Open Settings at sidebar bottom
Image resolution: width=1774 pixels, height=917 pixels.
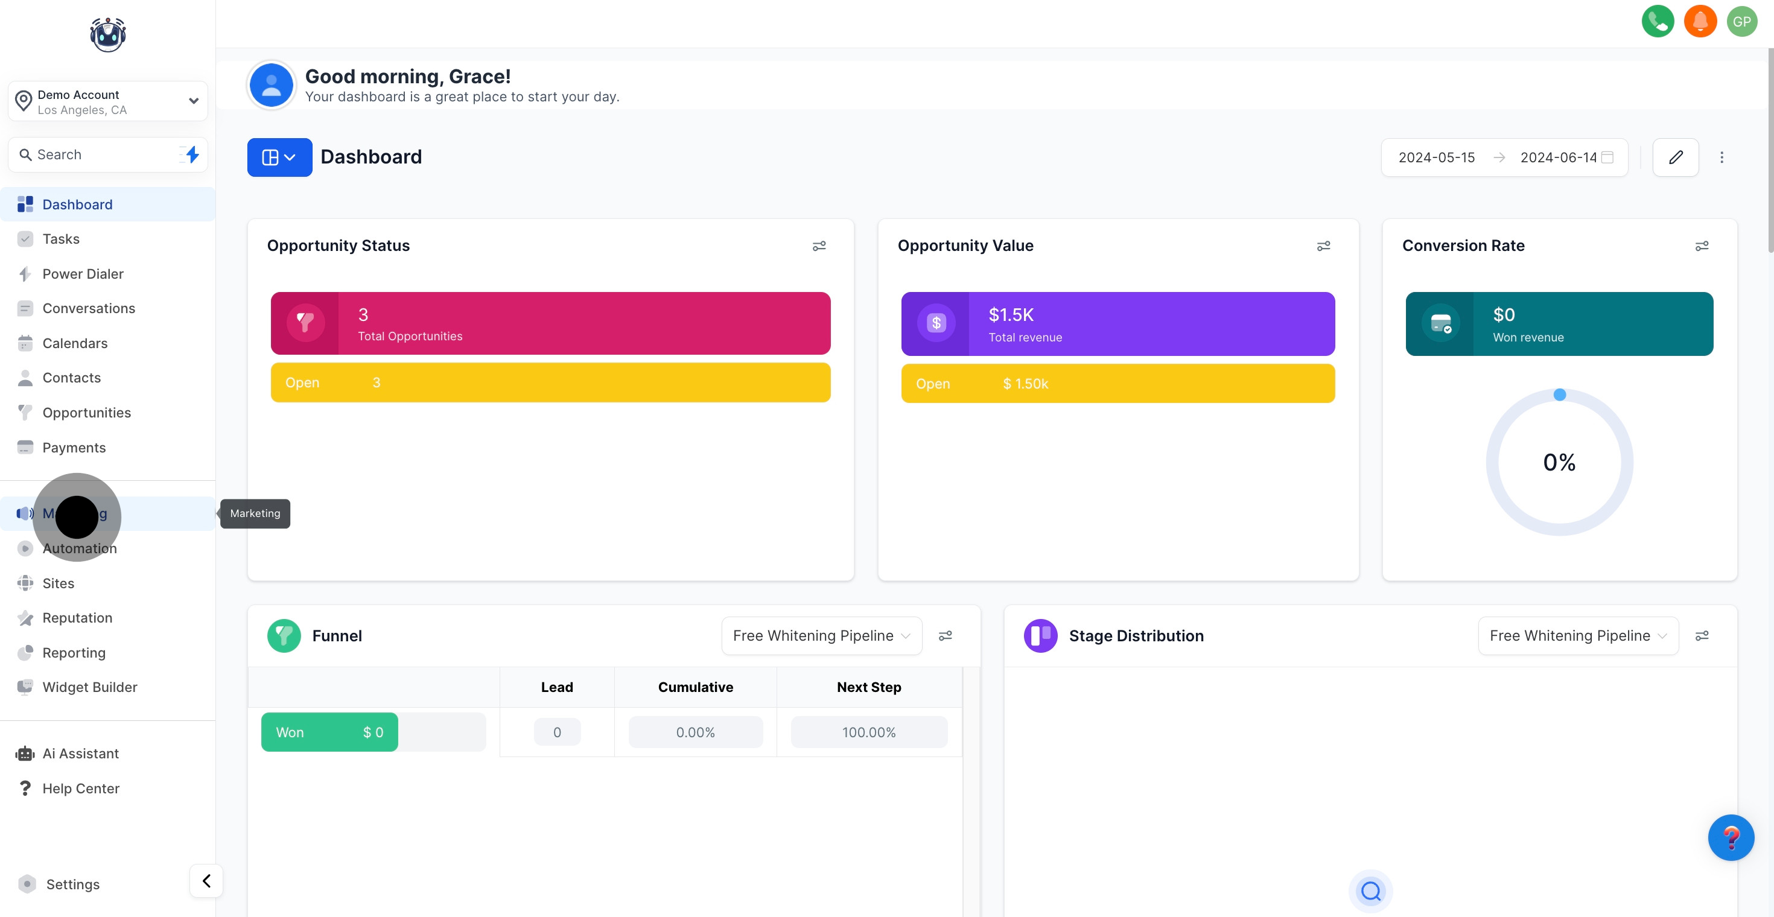72,884
